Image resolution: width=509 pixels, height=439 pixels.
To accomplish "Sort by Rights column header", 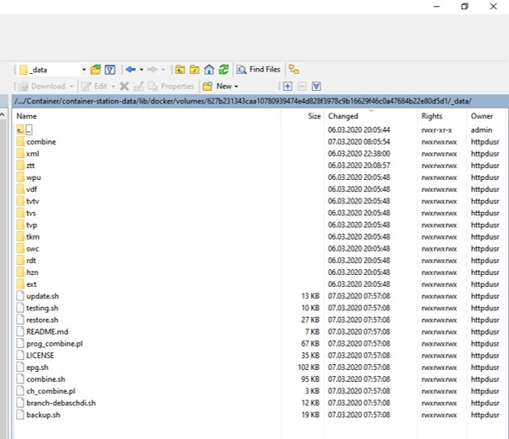I will tap(432, 116).
